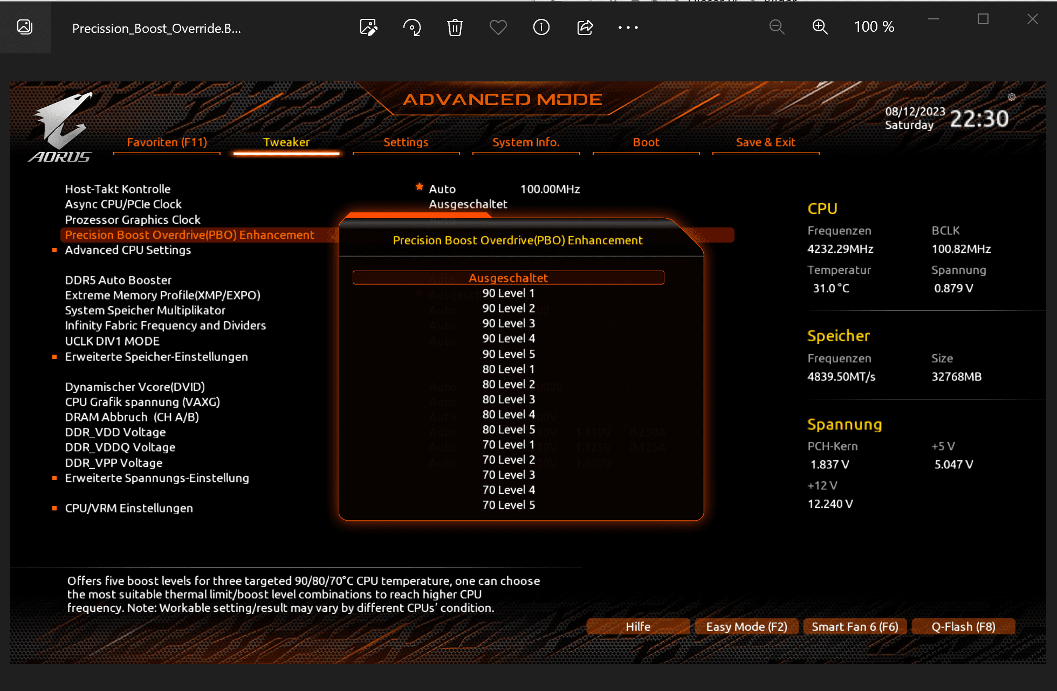Click the Hilfe button

[638, 627]
